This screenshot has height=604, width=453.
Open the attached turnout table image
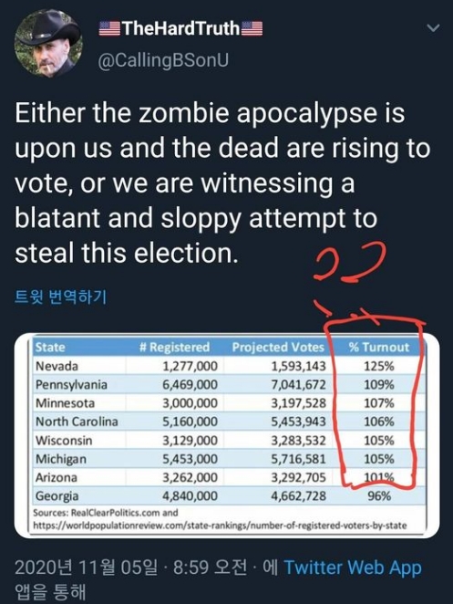(x=227, y=435)
